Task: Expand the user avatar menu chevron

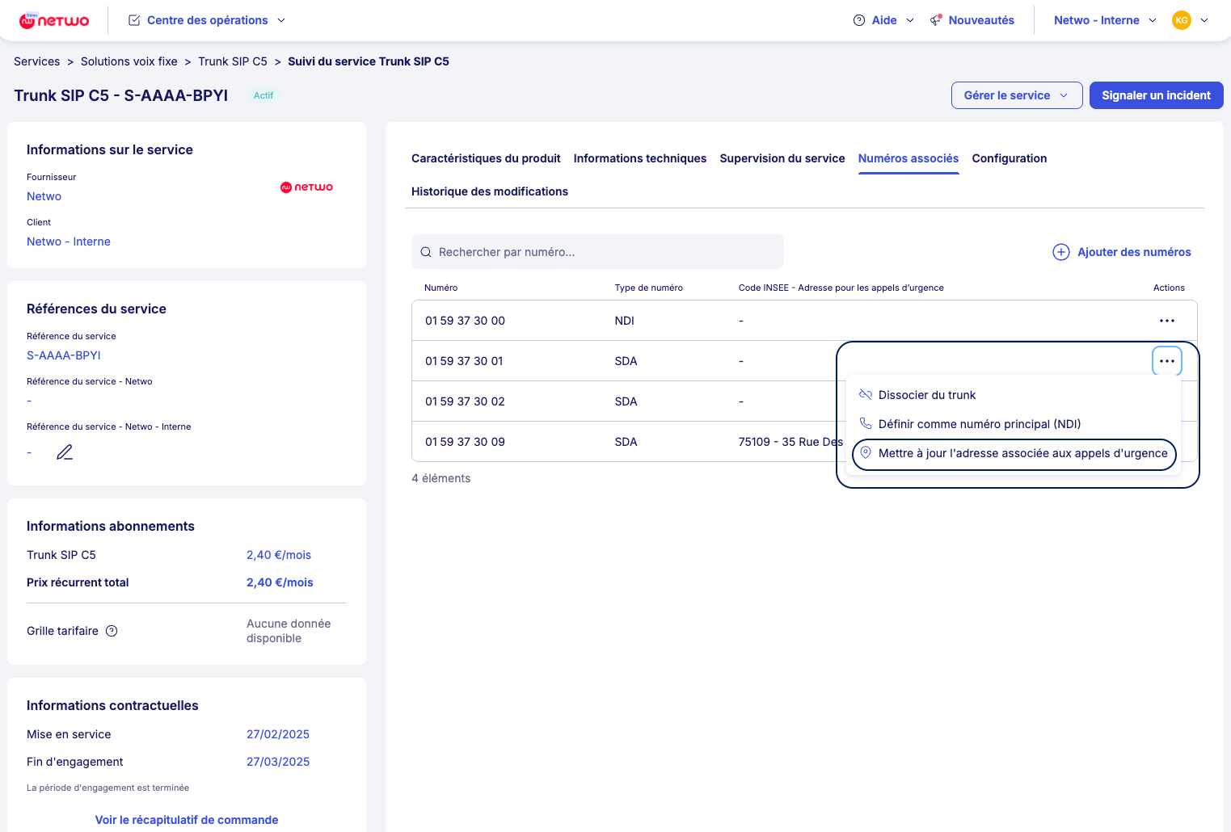Action: 1204,20
